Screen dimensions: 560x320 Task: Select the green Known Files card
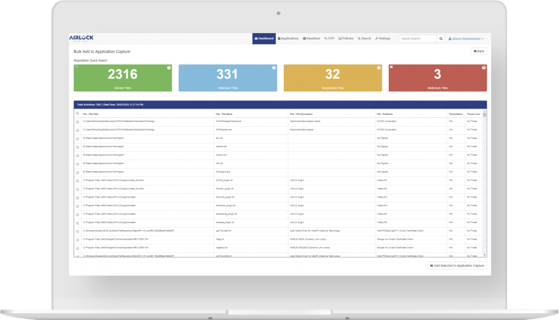pyautogui.click(x=123, y=78)
